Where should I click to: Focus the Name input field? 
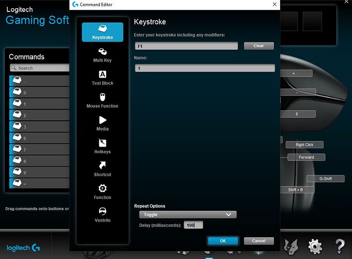[205, 68]
